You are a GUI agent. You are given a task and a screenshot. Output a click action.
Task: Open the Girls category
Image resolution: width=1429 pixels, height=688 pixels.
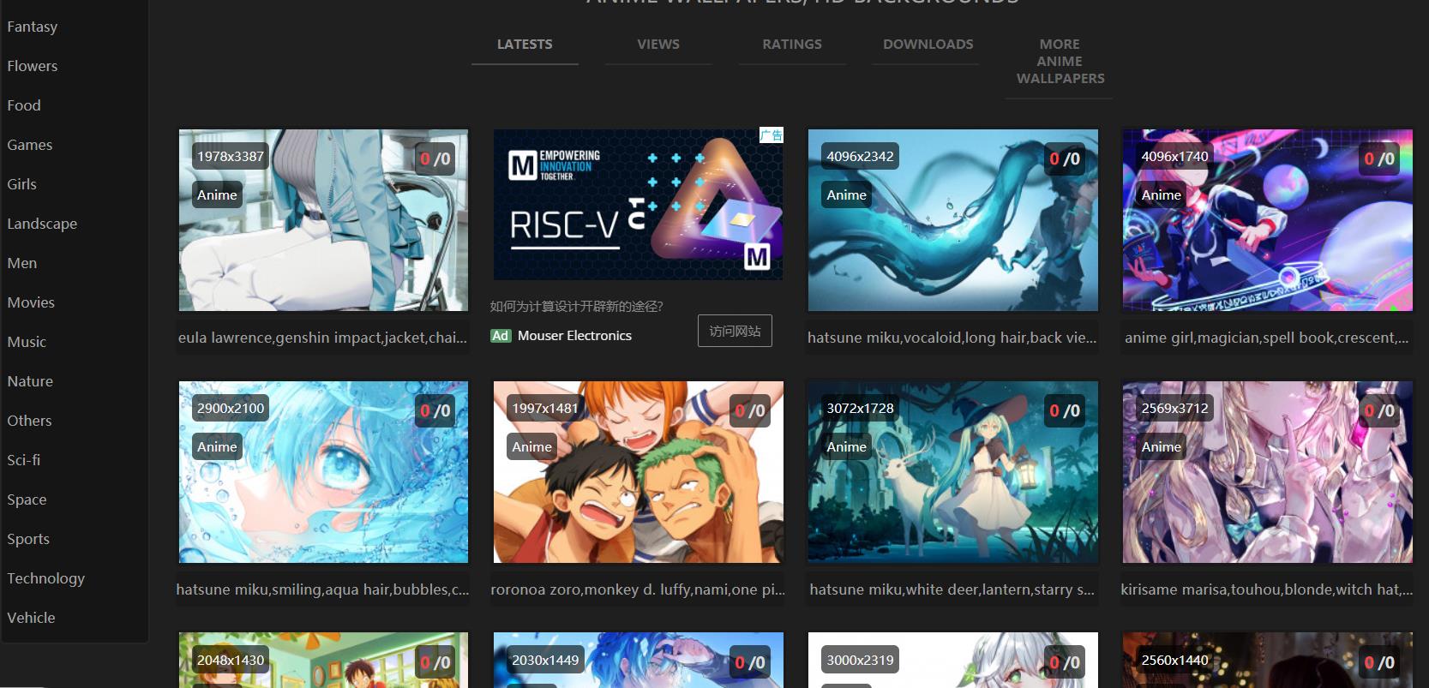[22, 184]
